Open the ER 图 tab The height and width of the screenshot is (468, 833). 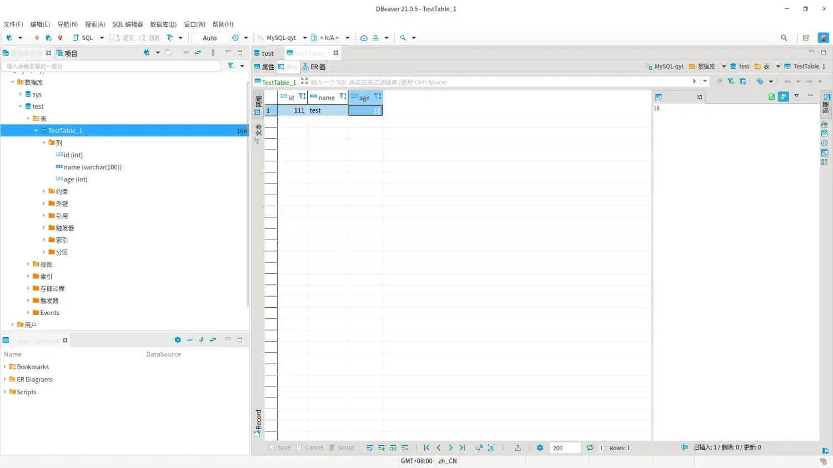point(314,67)
